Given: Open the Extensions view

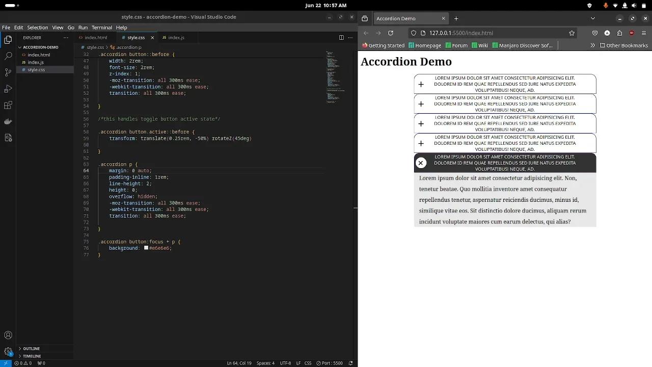Looking at the screenshot, I should point(8,105).
